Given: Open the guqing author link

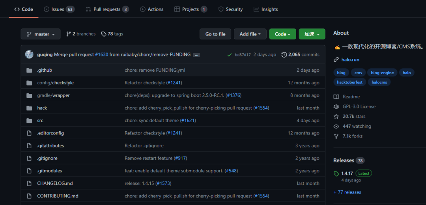Looking at the screenshot, I should [45, 54].
